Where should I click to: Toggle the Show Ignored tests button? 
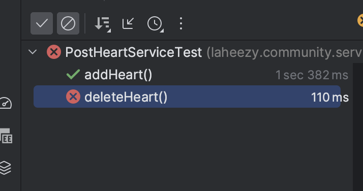click(x=68, y=23)
